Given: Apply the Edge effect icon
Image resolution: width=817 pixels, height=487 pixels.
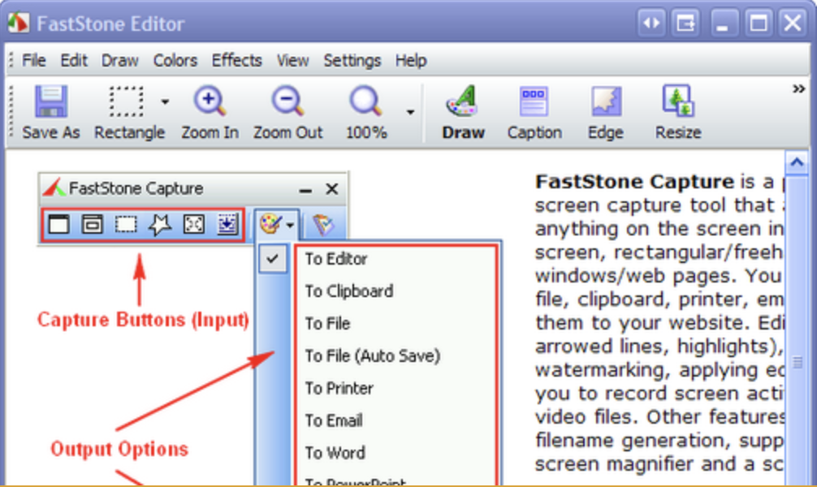Looking at the screenshot, I should (605, 103).
